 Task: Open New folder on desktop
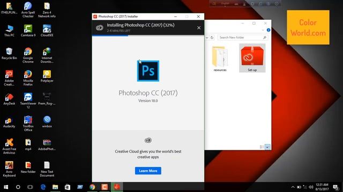click(28, 167)
